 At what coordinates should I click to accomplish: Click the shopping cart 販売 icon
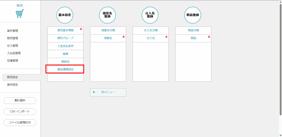point(20,13)
